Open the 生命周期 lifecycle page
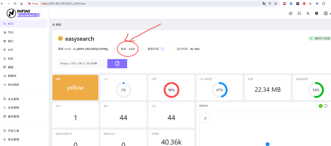This screenshot has width=331, height=146. [x=24, y=108]
